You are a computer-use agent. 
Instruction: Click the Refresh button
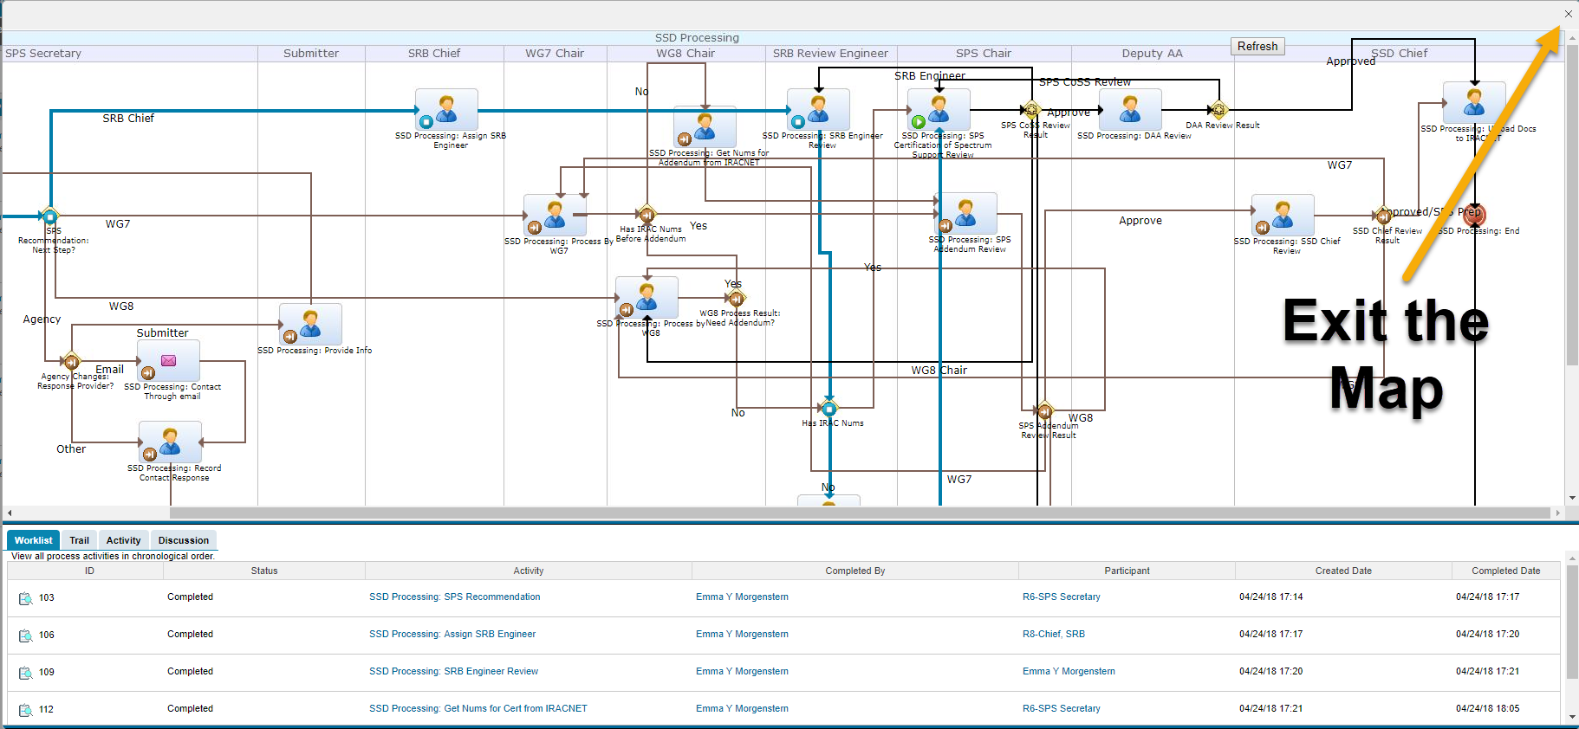tap(1257, 47)
